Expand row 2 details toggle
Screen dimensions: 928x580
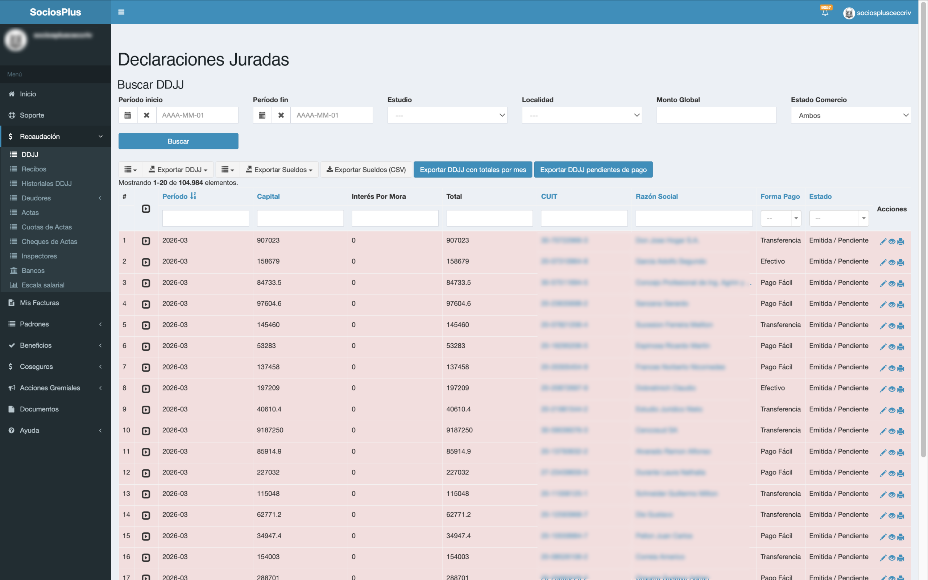pos(146,262)
